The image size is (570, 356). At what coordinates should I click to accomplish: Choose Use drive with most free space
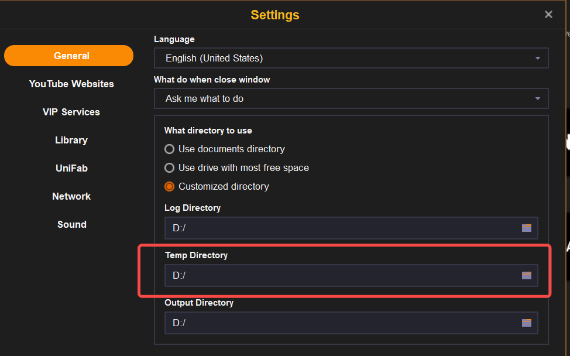tap(170, 167)
